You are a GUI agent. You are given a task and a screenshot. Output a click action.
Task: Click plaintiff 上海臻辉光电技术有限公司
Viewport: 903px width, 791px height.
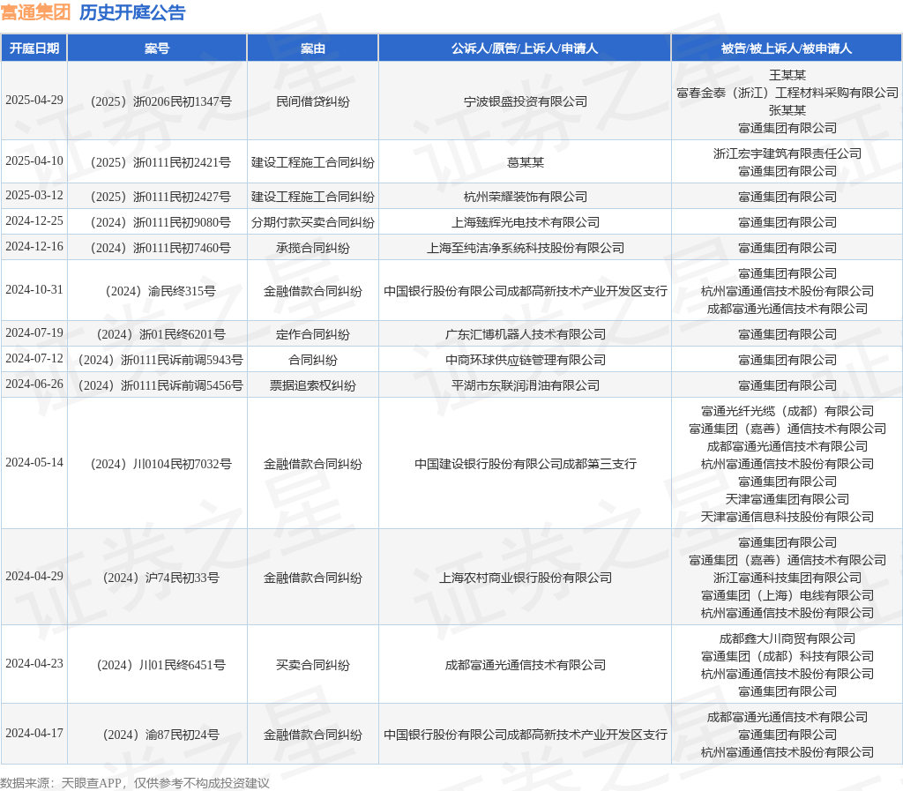pyautogui.click(x=526, y=222)
